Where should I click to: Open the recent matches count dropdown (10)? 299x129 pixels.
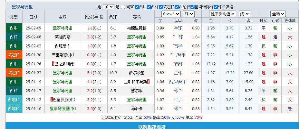(109, 7)
